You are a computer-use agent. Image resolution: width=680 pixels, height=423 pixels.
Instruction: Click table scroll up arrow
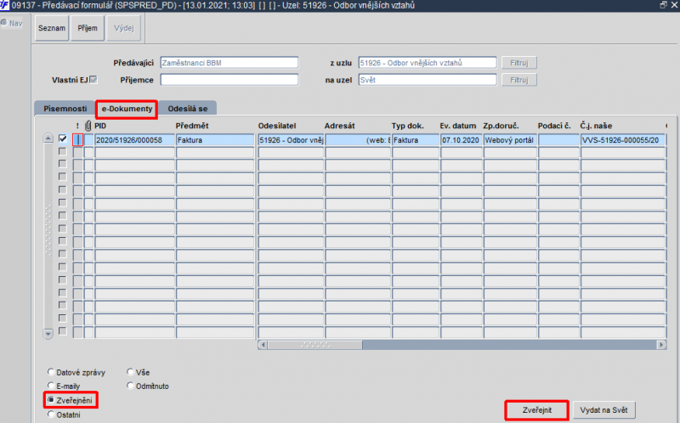click(x=48, y=138)
